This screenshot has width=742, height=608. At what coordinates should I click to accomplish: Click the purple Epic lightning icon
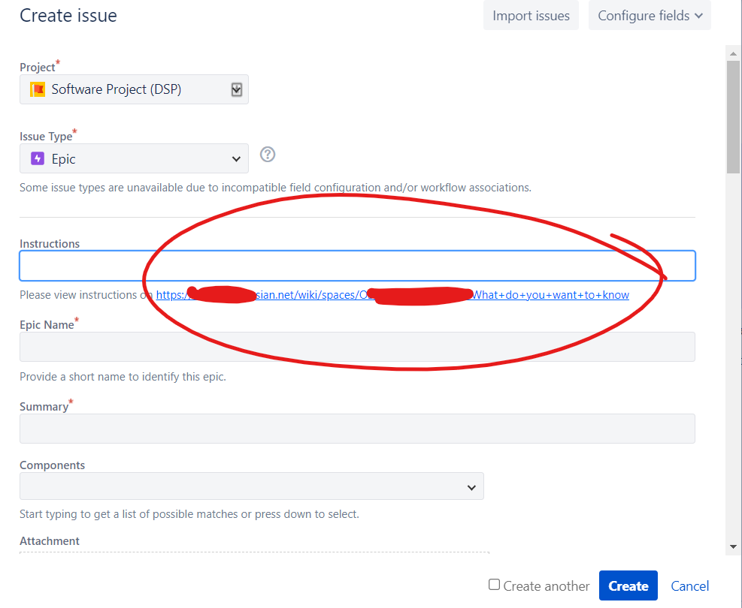(x=38, y=158)
